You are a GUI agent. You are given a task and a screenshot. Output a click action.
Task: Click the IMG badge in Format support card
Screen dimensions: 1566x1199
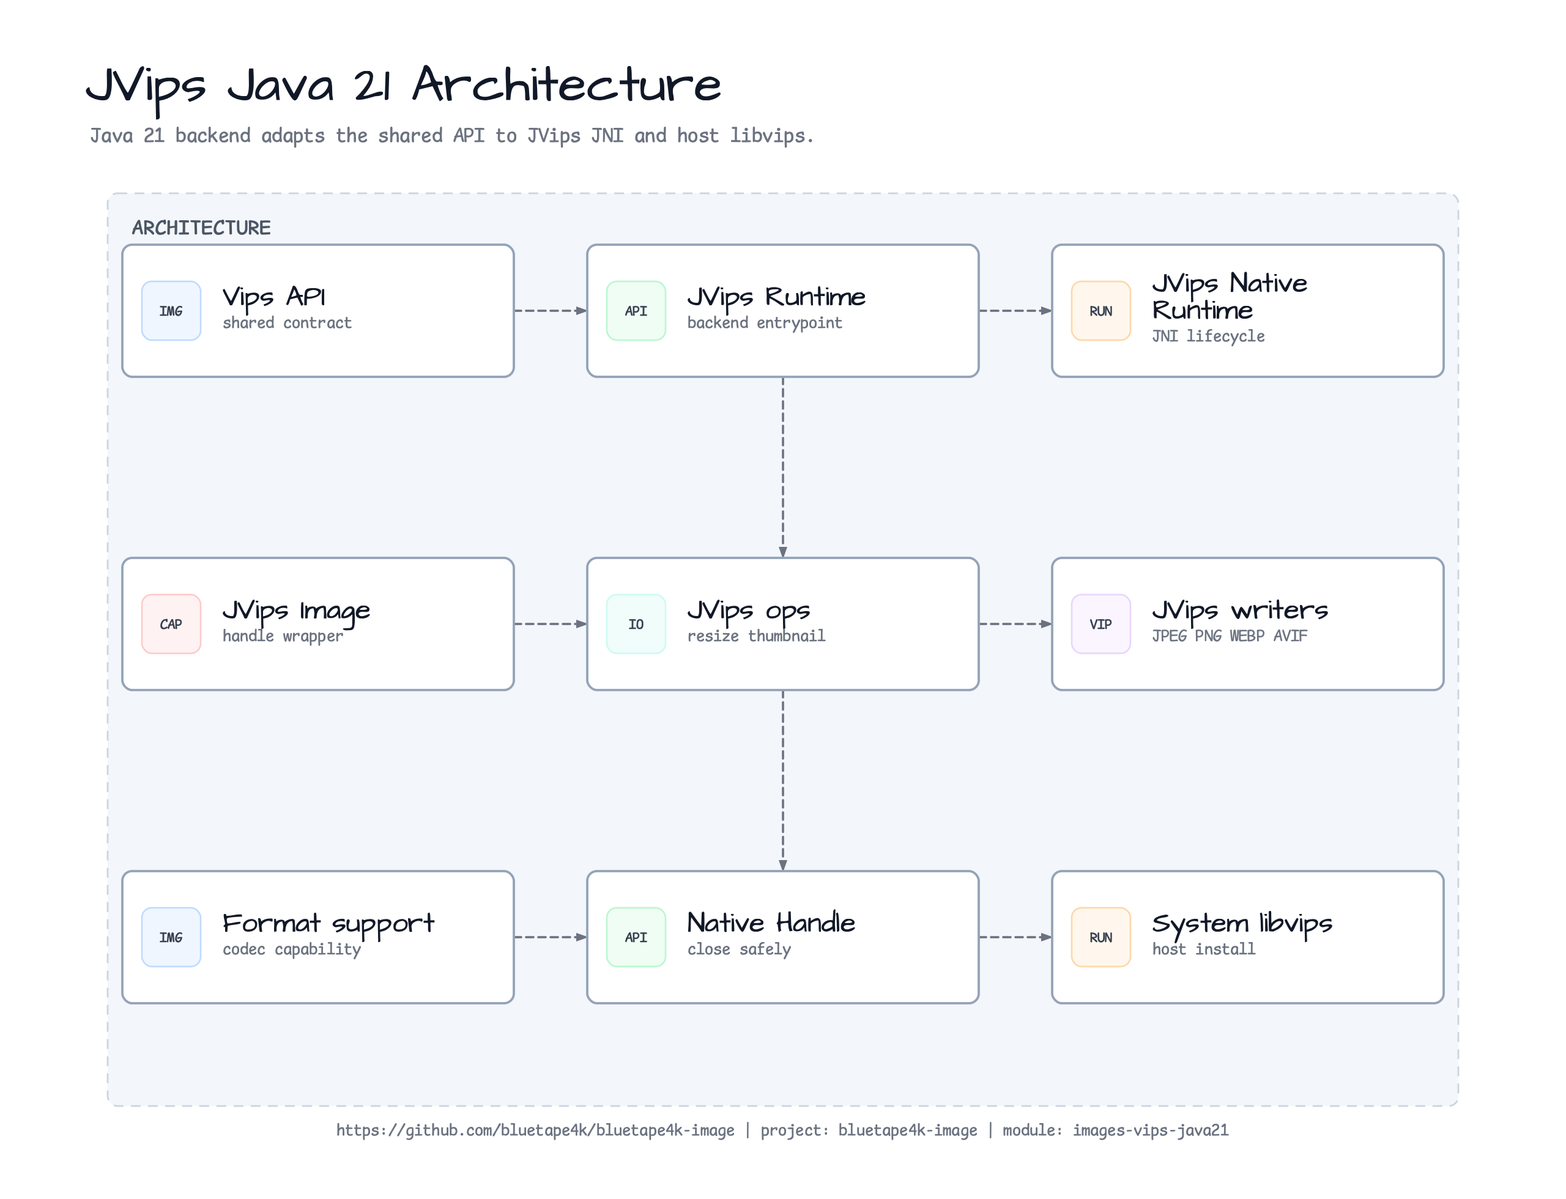point(171,938)
